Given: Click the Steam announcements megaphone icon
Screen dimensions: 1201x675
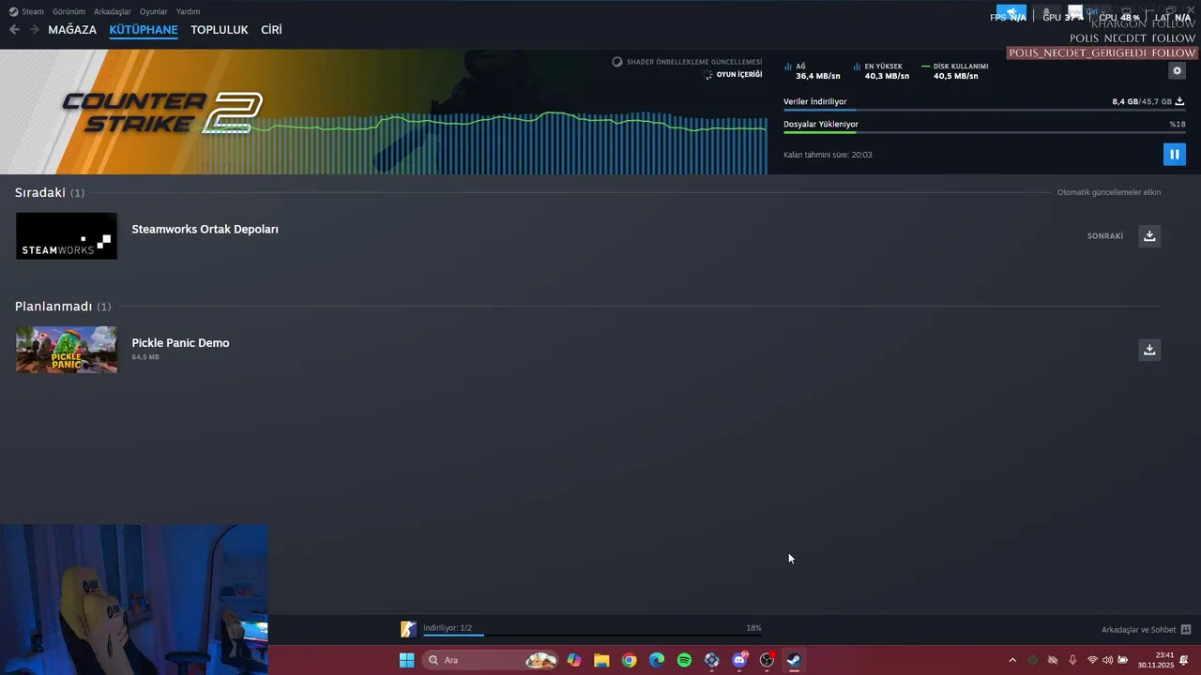Looking at the screenshot, I should pos(1011,14).
